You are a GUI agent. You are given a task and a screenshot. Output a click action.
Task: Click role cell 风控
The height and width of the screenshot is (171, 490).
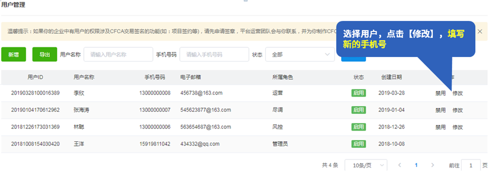(278, 127)
